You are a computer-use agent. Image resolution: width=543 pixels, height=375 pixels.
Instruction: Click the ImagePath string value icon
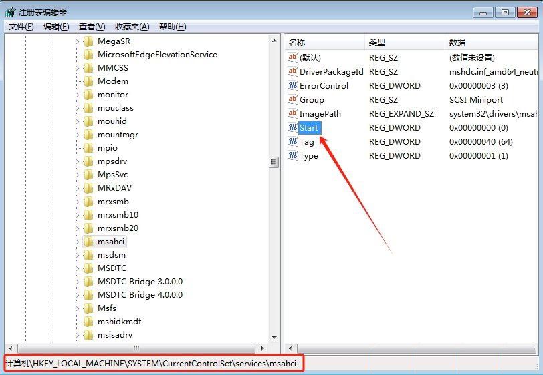pos(292,114)
